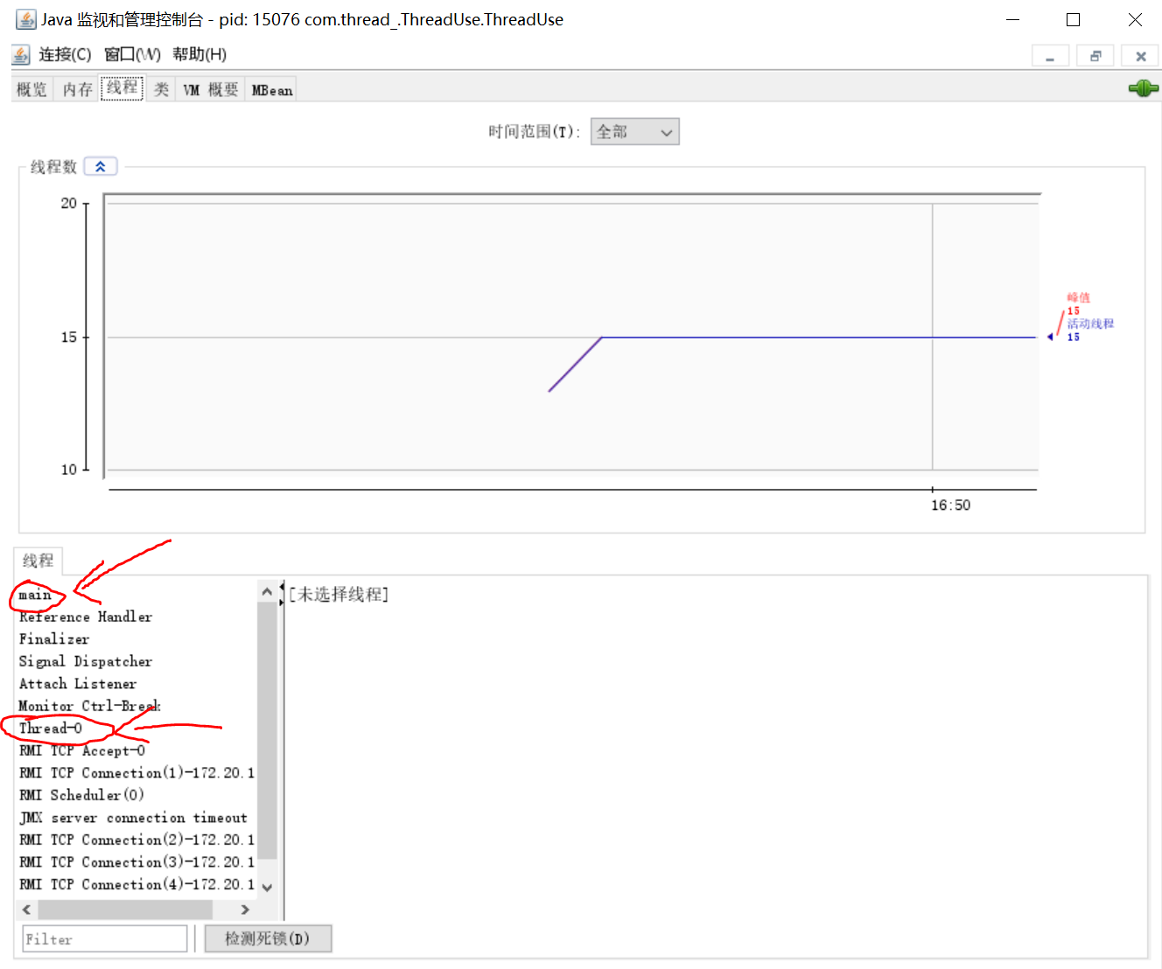Viewport: 1162px width, 969px height.
Task: Collapse the 线程数 chart panel
Action: click(100, 165)
